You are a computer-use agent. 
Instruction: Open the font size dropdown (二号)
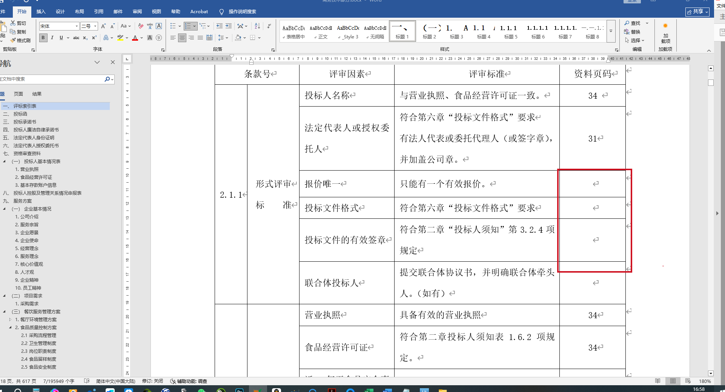coord(95,26)
